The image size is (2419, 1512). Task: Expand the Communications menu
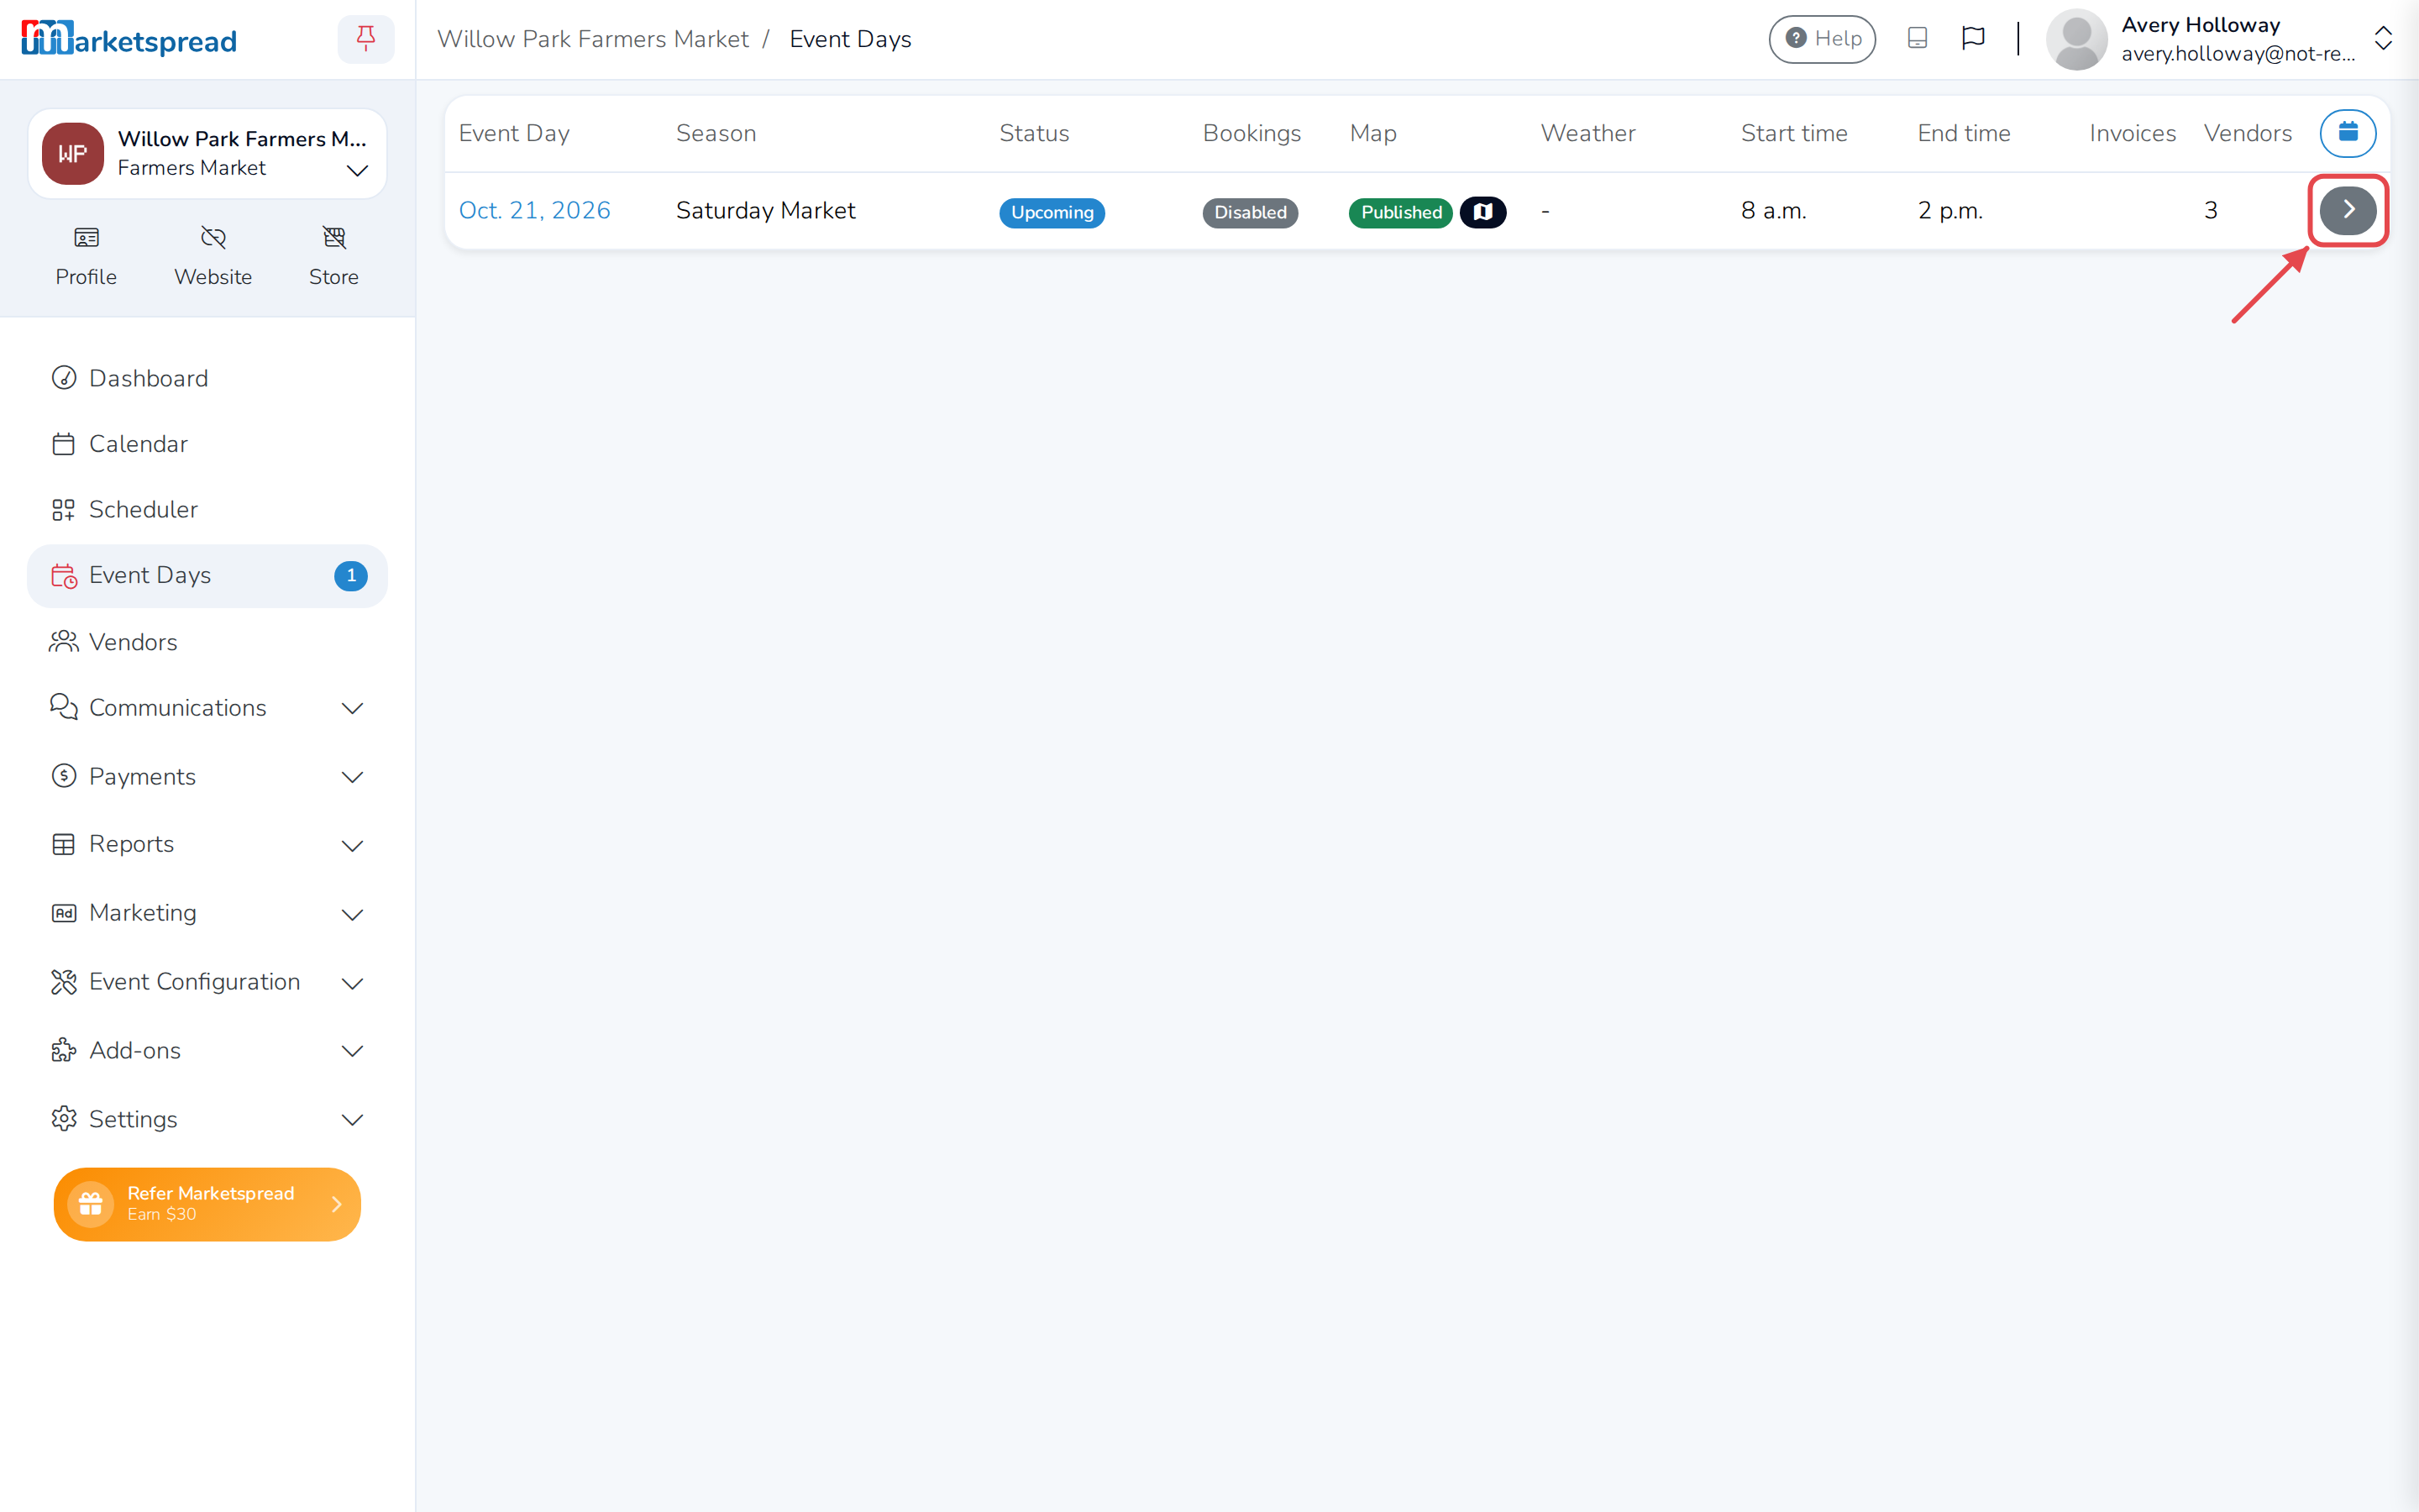tap(207, 708)
